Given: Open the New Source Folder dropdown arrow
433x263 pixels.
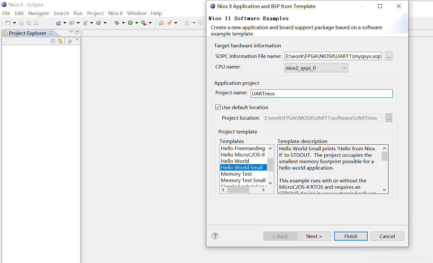Looking at the screenshot, I should point(78,23).
